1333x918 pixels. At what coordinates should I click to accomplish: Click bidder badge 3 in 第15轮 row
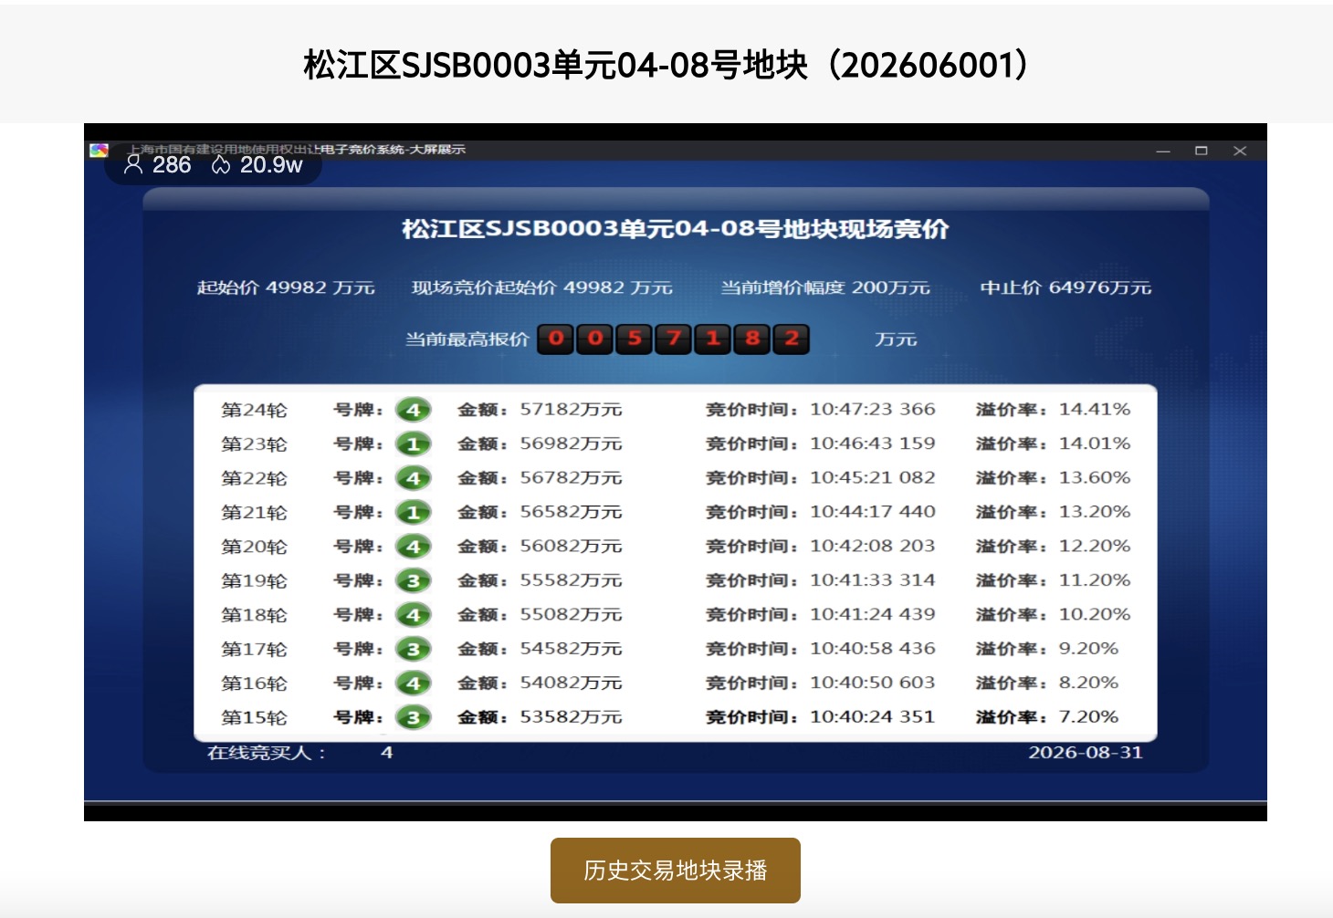(413, 717)
